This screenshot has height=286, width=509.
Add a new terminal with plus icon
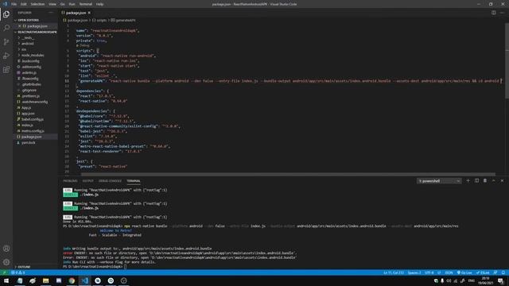(x=468, y=180)
